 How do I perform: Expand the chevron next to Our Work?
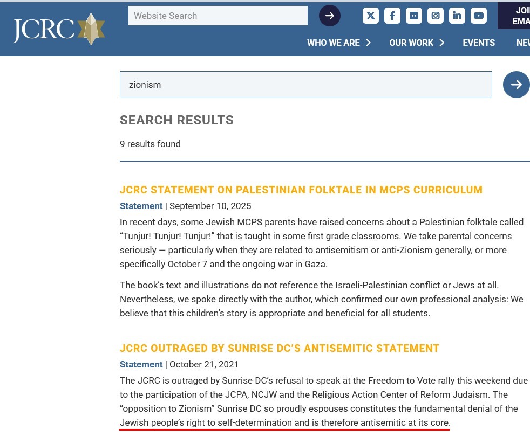coord(442,43)
